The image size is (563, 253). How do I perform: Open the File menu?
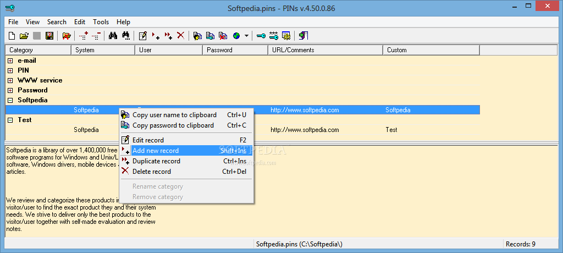pyautogui.click(x=13, y=22)
